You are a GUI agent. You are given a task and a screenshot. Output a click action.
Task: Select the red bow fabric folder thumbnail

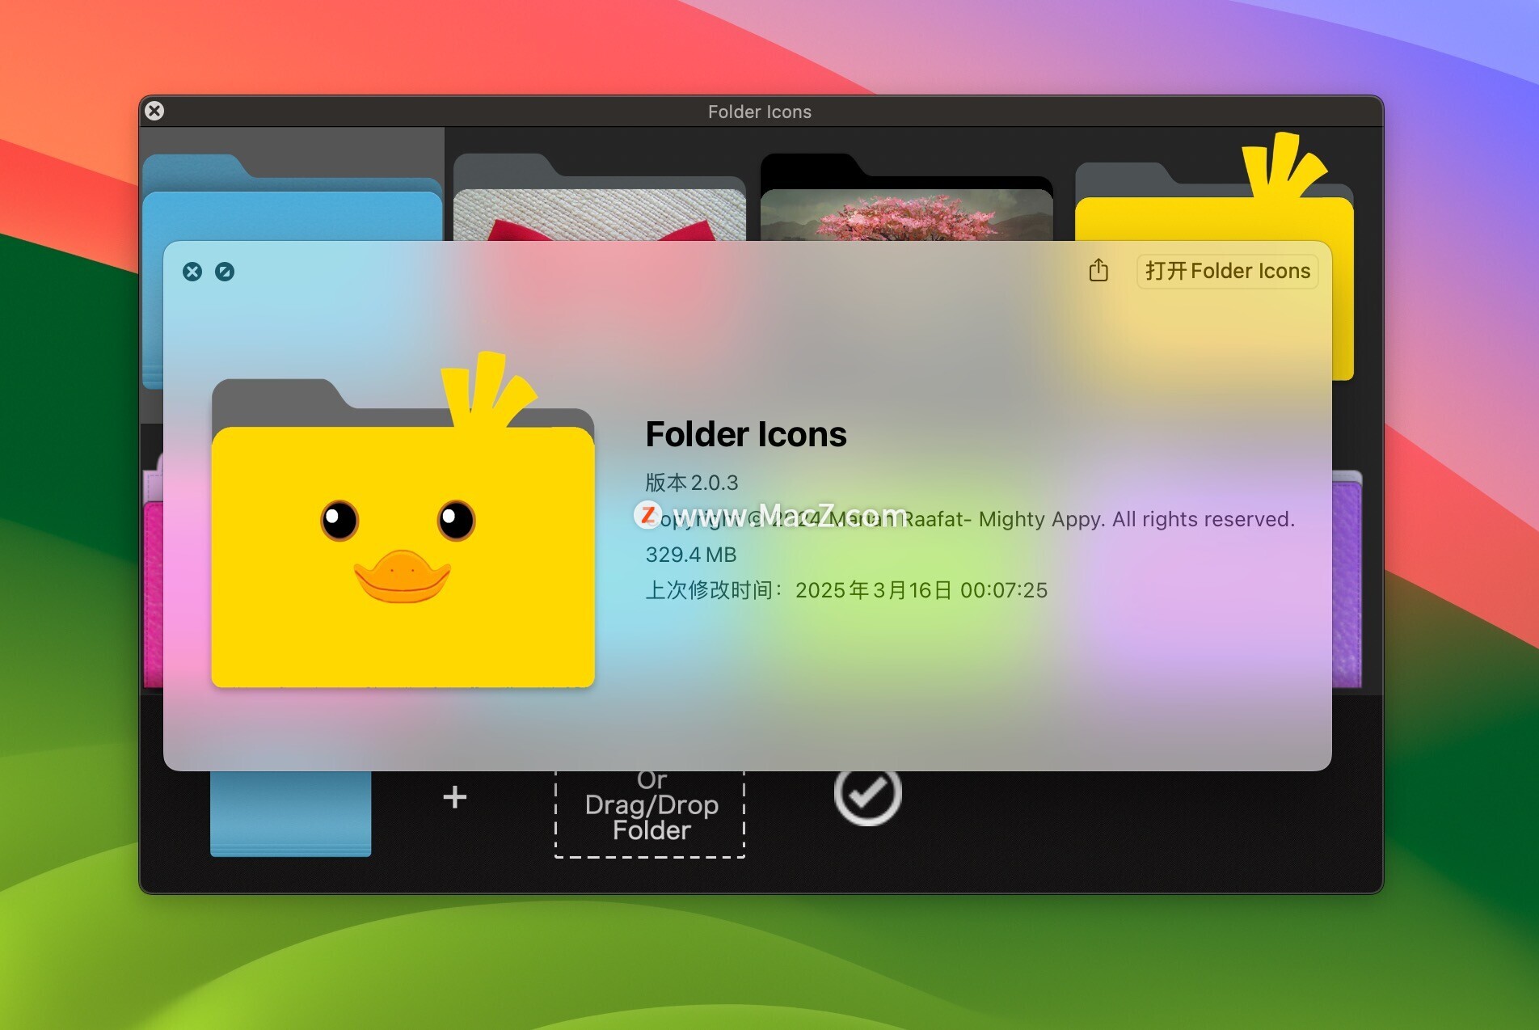point(599,196)
